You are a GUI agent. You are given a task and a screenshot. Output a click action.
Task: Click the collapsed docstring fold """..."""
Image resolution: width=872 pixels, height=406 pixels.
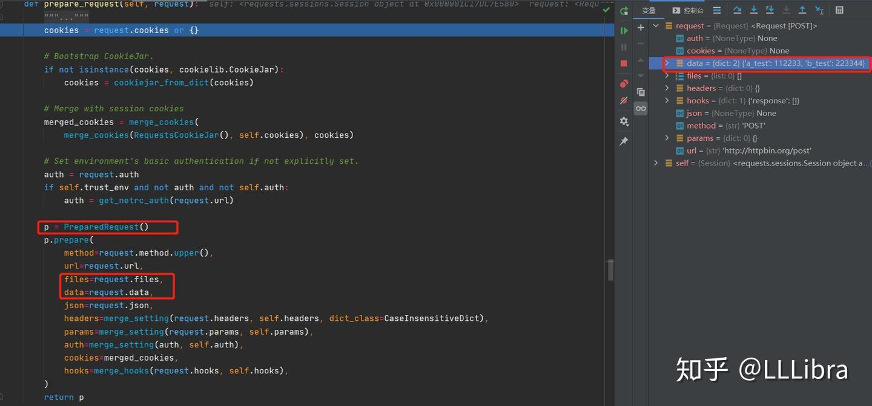point(67,17)
